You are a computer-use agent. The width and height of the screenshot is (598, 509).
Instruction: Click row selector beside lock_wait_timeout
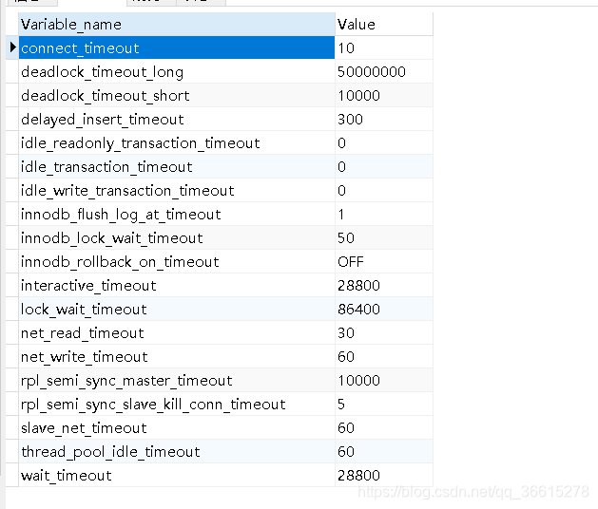(12, 309)
